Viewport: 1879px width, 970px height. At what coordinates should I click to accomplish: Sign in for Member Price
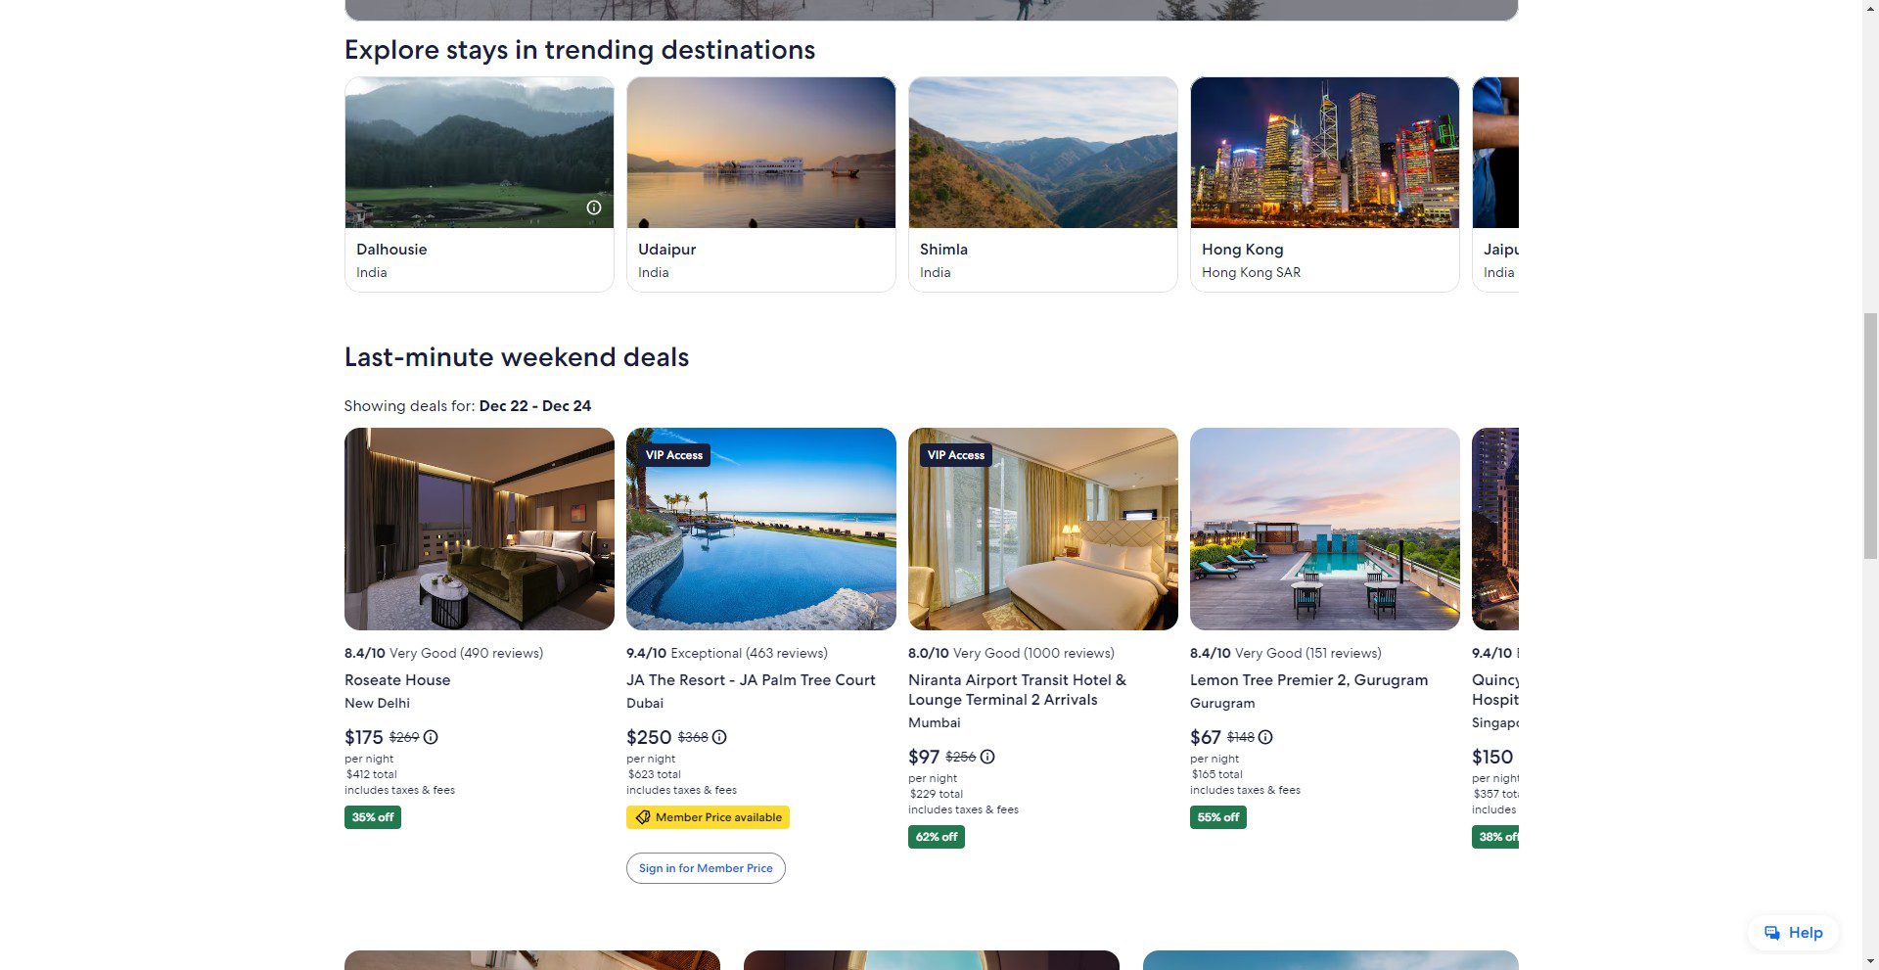coord(706,868)
